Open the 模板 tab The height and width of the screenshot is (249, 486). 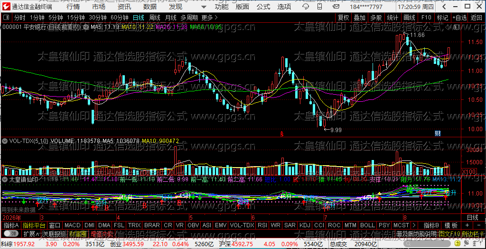pos(451,225)
